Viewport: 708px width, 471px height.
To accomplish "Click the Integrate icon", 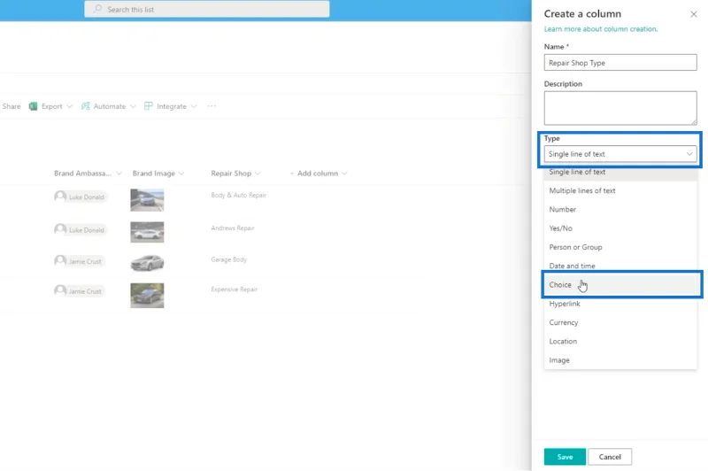I will coord(148,106).
